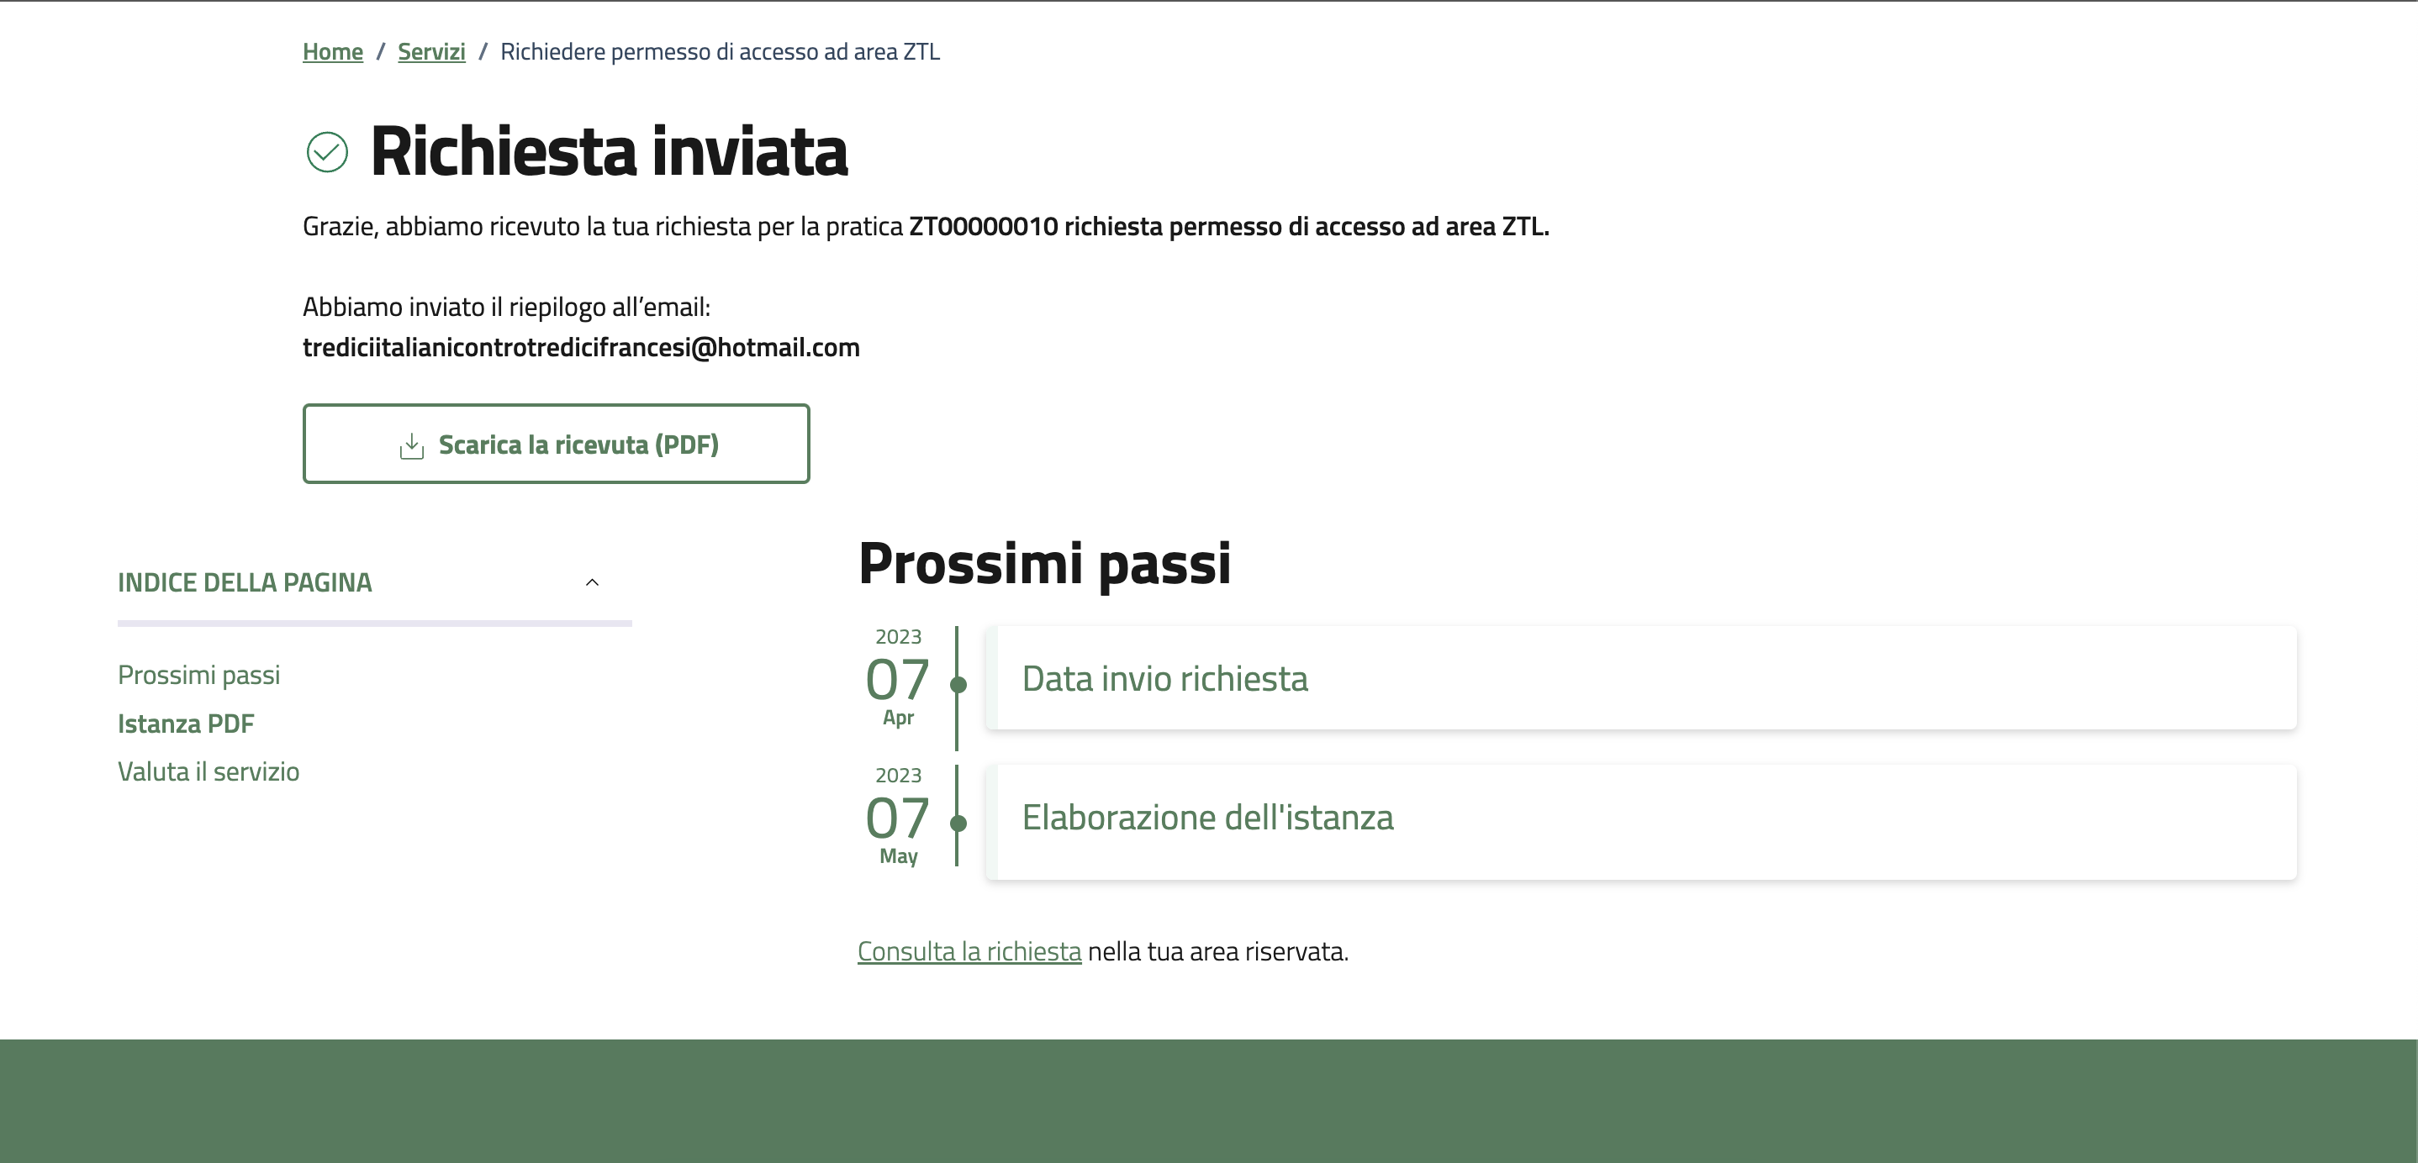Screen dimensions: 2418x1163
Task: Jump to Prossimi passi section
Action: click(199, 676)
